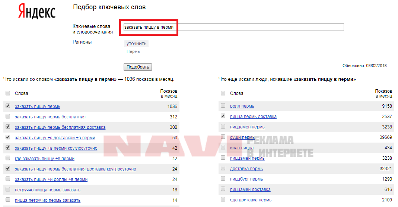Viewport: 398px width, 207px height.
Task: Check the доставка пермь checkbox
Action: (223, 168)
